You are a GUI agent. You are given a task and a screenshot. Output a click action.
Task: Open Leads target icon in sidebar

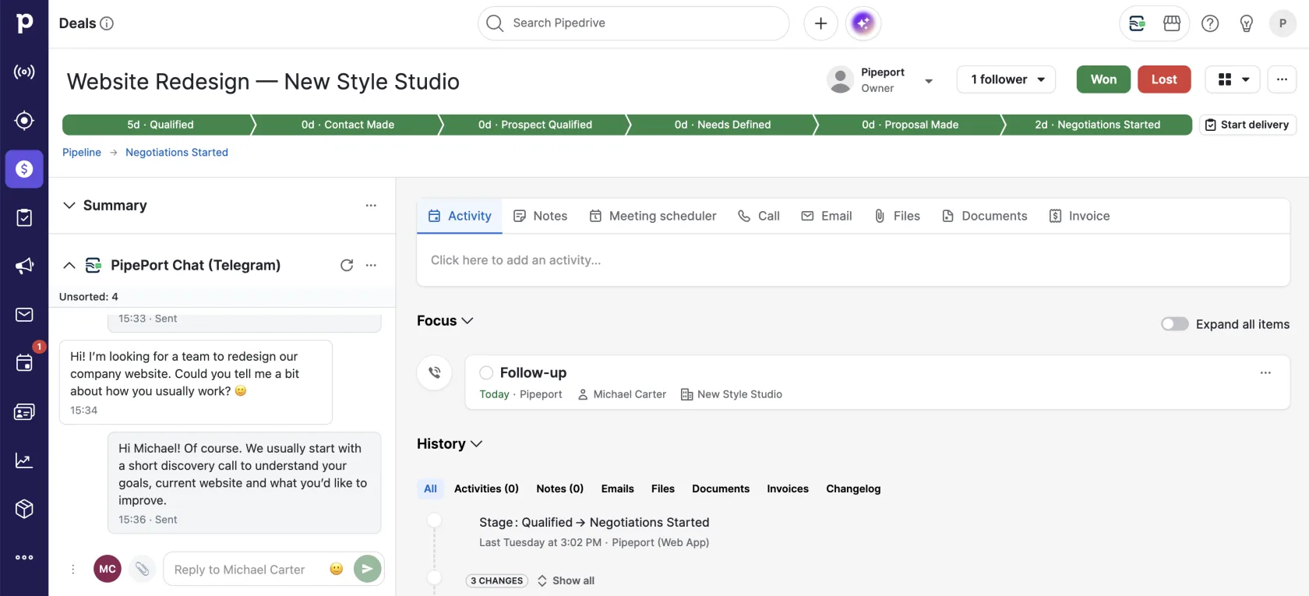tap(24, 121)
